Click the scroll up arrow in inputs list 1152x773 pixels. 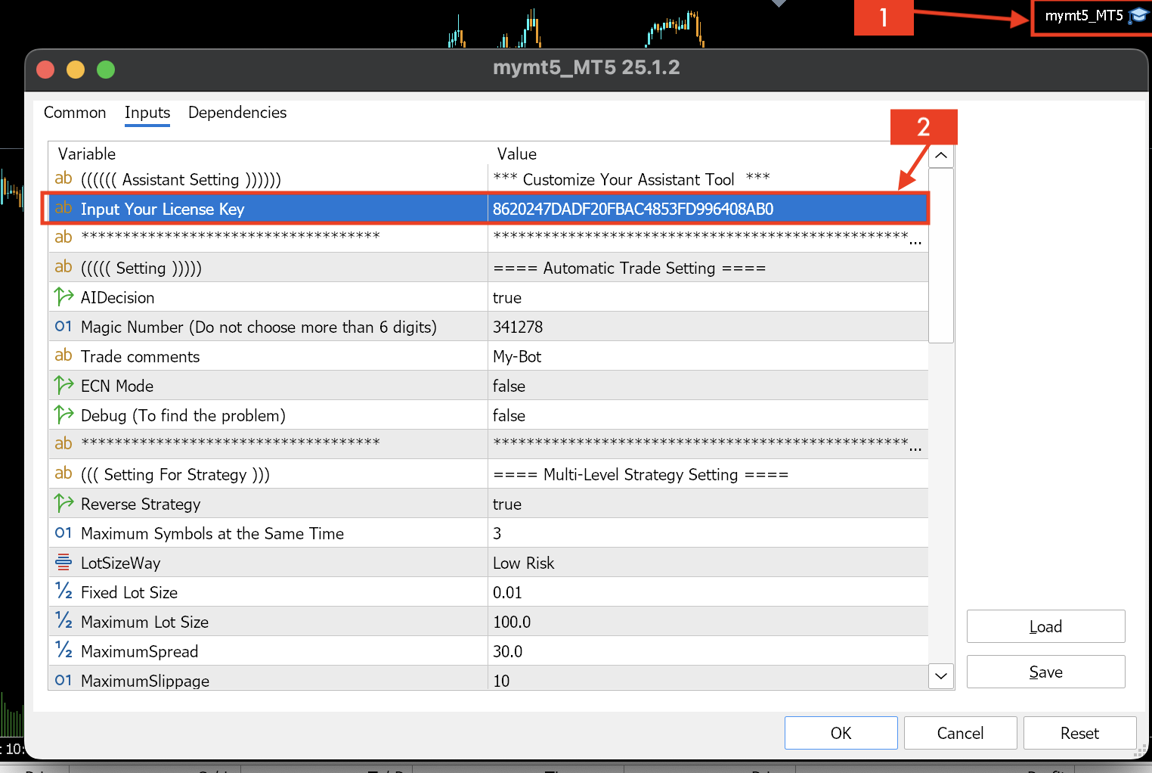941,156
